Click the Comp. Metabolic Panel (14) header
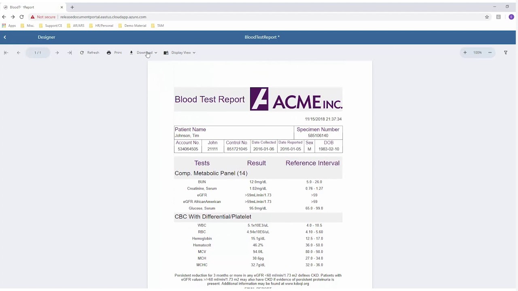Image resolution: width=518 pixels, height=291 pixels. click(211, 173)
